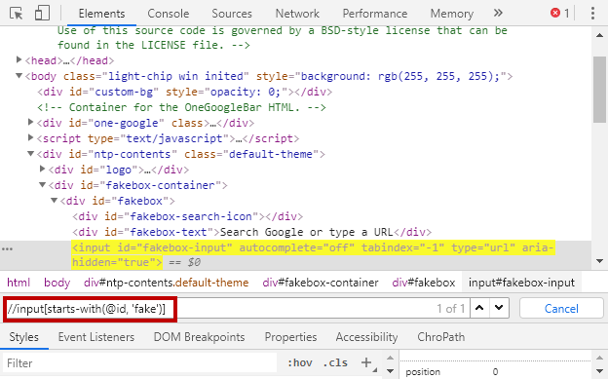Click html in the breadcrumb bar
The height and width of the screenshot is (379, 608).
[x=19, y=283]
